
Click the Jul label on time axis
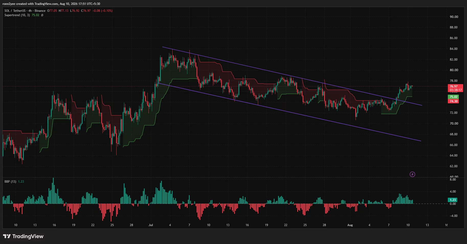coord(151,225)
